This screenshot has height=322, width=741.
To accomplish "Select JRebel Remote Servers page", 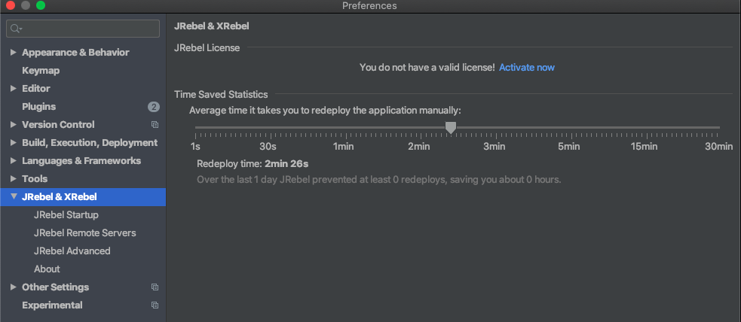I will pos(84,233).
